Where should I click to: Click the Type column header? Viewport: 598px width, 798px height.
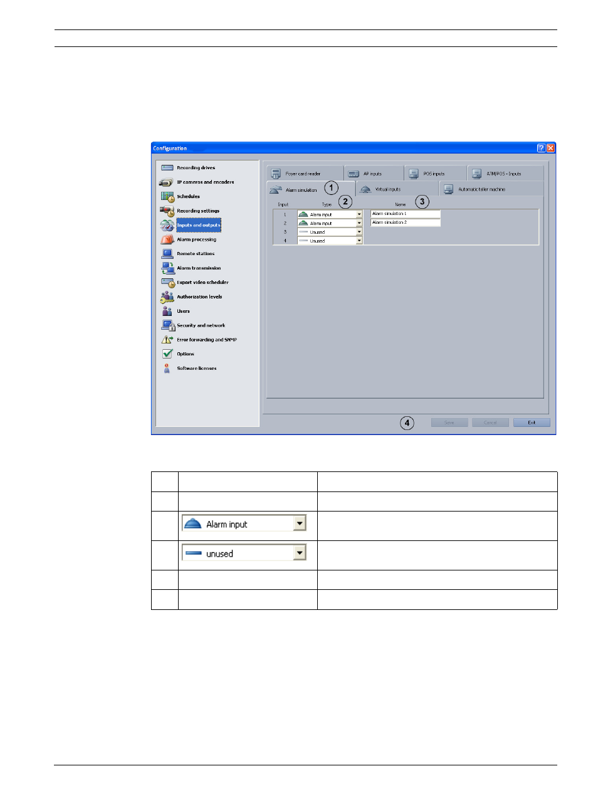coord(327,204)
